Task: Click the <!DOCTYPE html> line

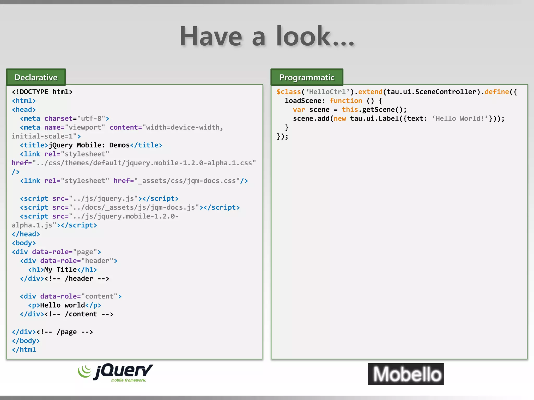Action: [x=42, y=92]
